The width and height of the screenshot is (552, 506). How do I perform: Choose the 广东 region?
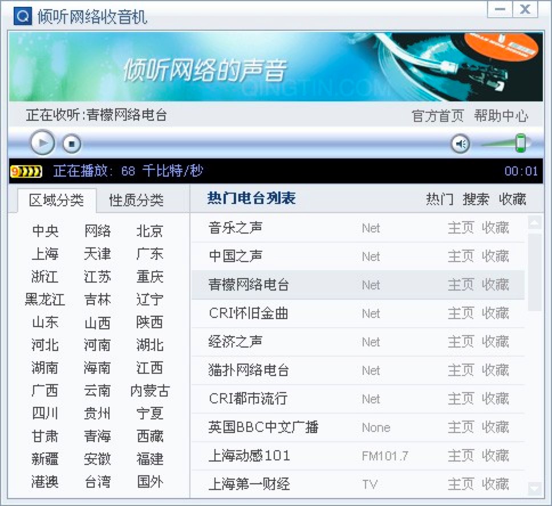[x=149, y=254]
